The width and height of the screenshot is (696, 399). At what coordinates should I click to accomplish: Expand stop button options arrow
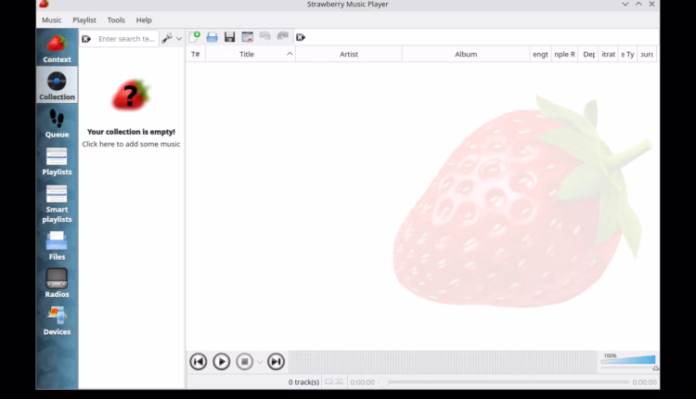click(260, 362)
